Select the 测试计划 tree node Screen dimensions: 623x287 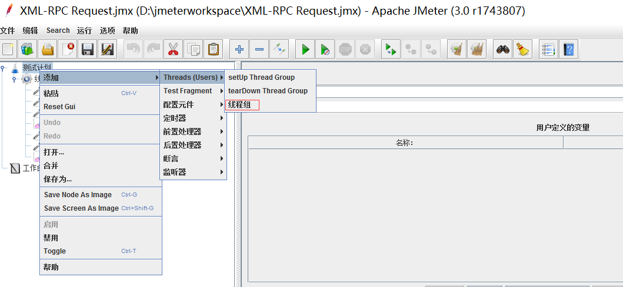tap(37, 67)
